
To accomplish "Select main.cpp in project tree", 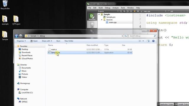I will tap(113, 22).
